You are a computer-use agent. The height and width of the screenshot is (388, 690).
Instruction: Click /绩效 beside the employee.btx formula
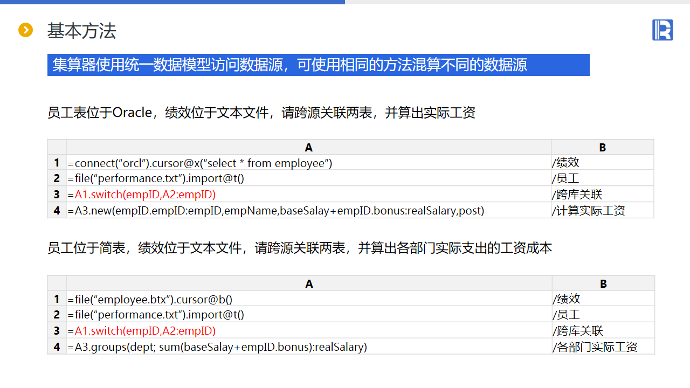coord(604,299)
